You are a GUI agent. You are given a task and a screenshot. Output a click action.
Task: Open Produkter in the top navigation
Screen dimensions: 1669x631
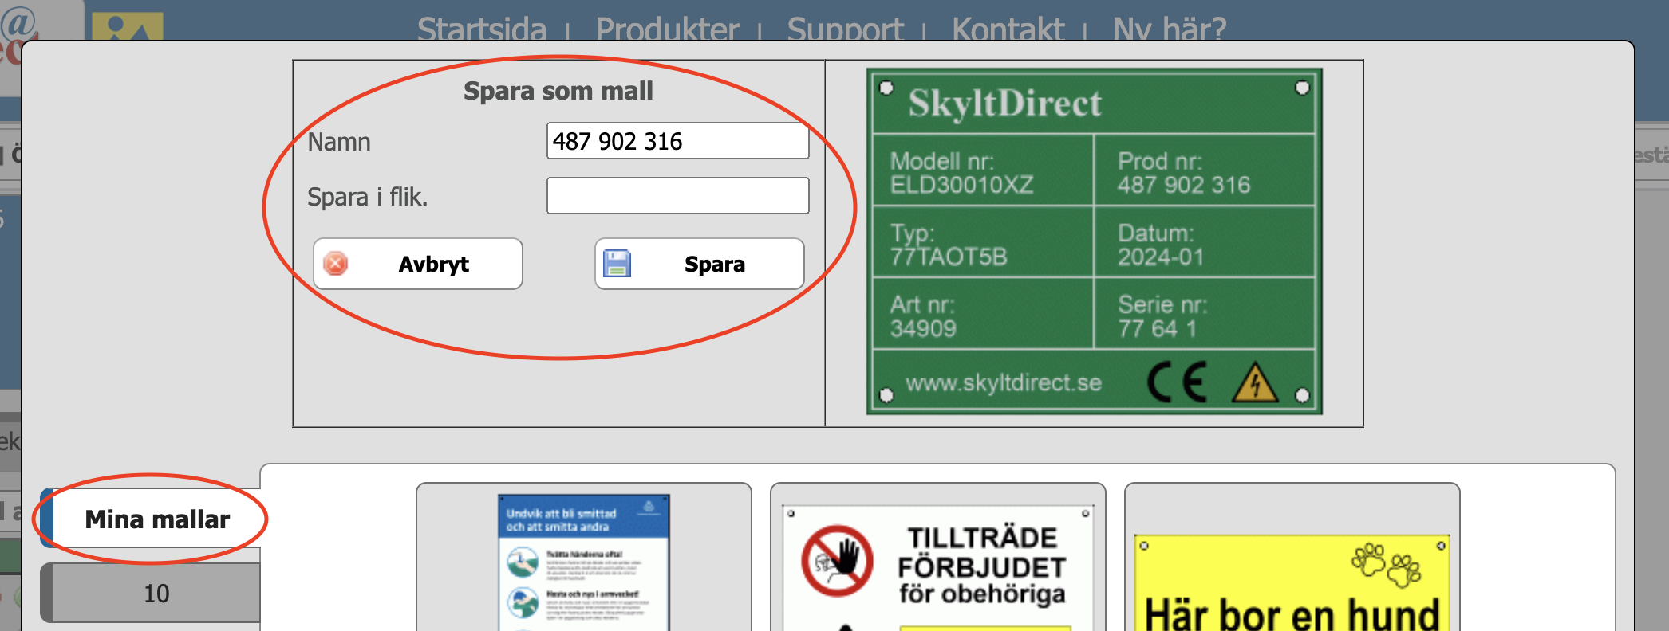click(667, 29)
